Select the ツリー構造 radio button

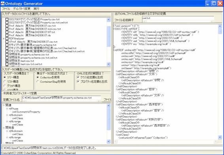click(5, 77)
